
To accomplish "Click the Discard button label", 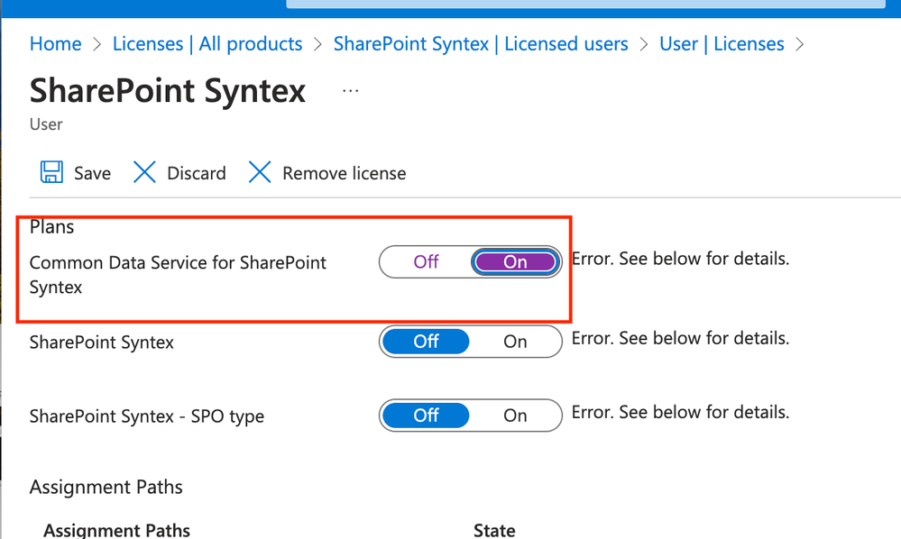I will (x=197, y=173).
